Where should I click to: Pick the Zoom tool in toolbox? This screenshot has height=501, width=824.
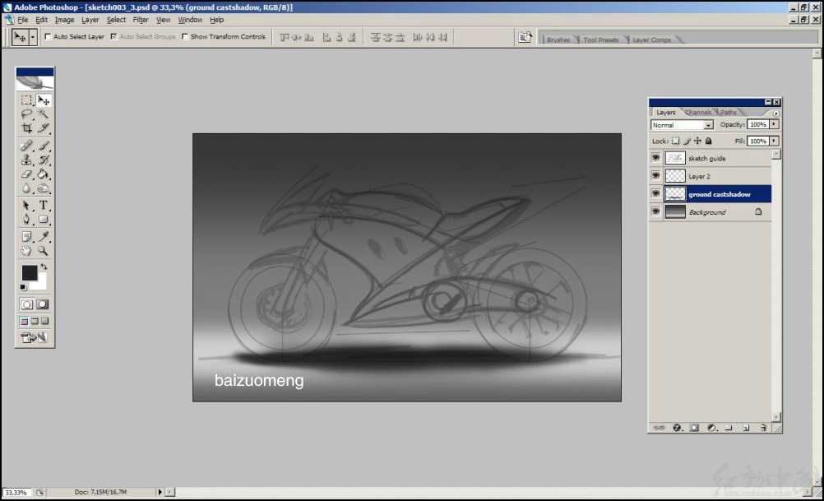click(44, 250)
